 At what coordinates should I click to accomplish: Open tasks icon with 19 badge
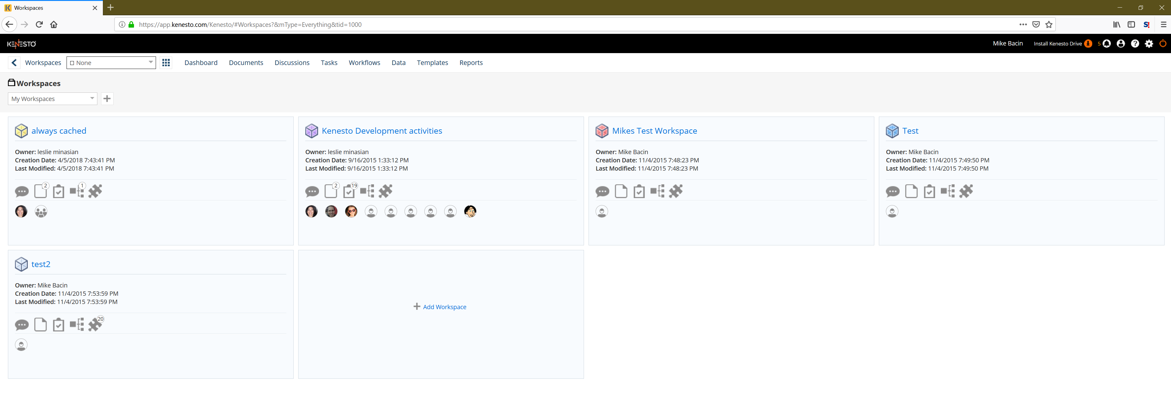(349, 191)
